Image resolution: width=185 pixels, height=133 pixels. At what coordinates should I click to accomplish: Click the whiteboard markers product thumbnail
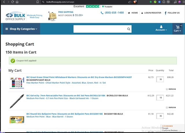17,83
